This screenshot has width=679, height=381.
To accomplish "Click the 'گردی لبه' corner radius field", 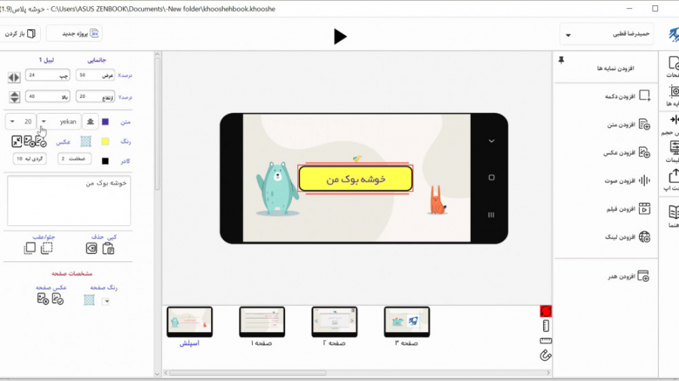I will click(30, 159).
